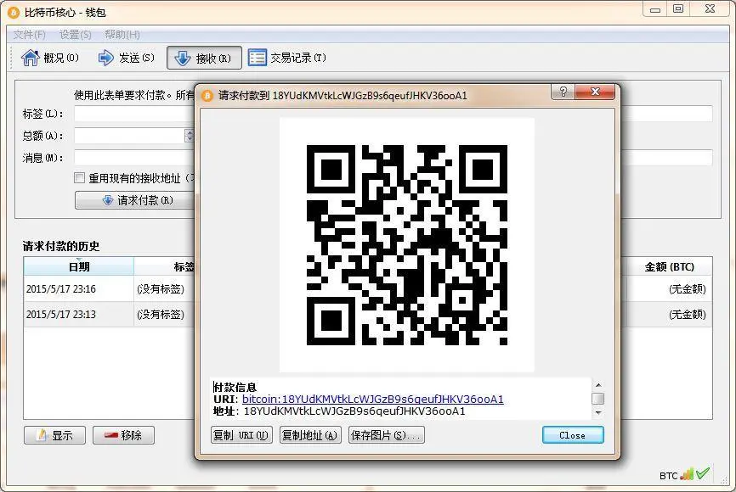This screenshot has width=736, height=492.
Task: Click the payment info scrollbar thumb
Action: 598,399
